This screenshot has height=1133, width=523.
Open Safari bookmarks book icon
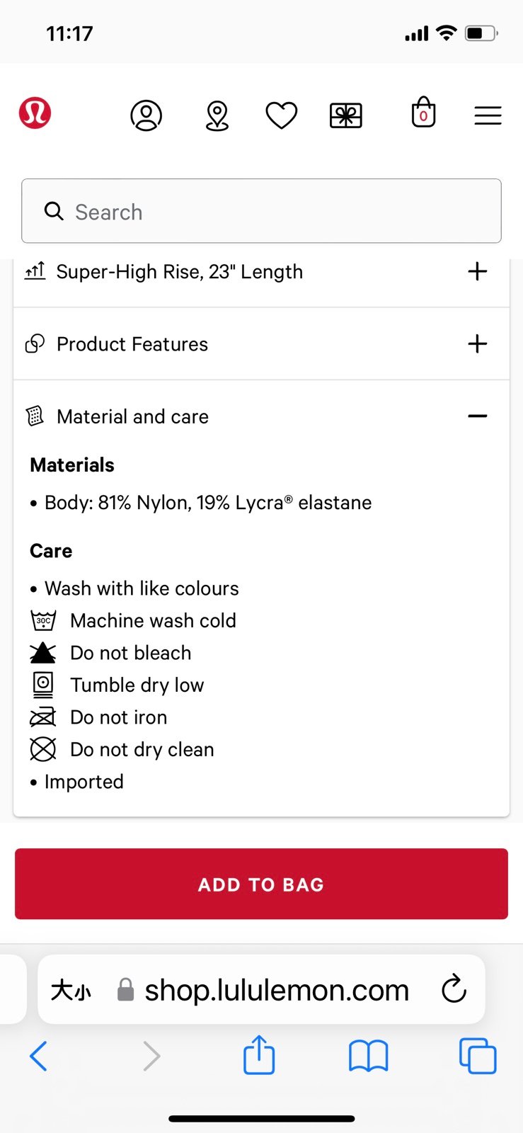click(x=369, y=1056)
